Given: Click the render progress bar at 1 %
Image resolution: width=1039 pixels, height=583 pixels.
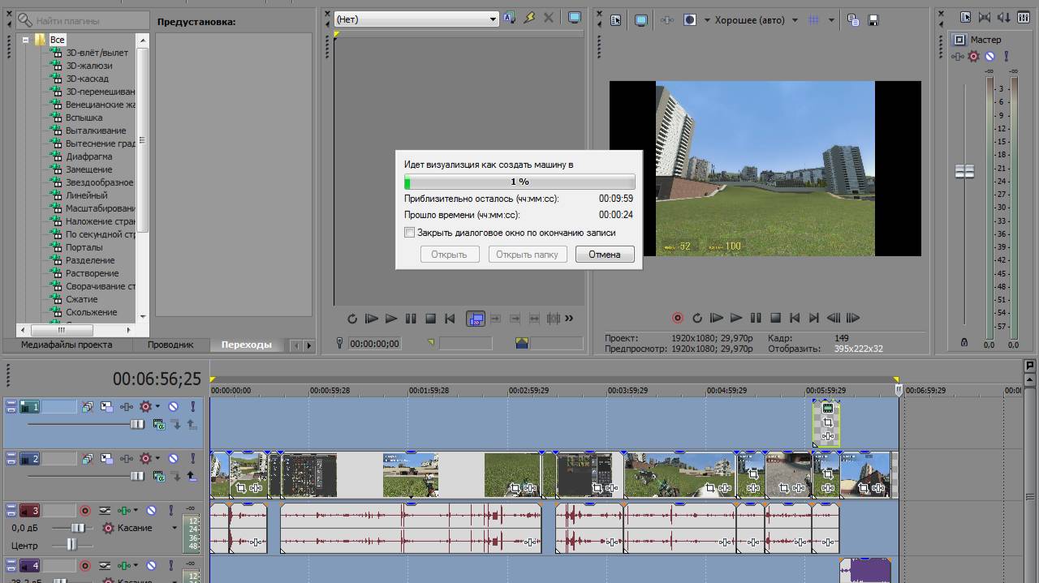Looking at the screenshot, I should [519, 182].
